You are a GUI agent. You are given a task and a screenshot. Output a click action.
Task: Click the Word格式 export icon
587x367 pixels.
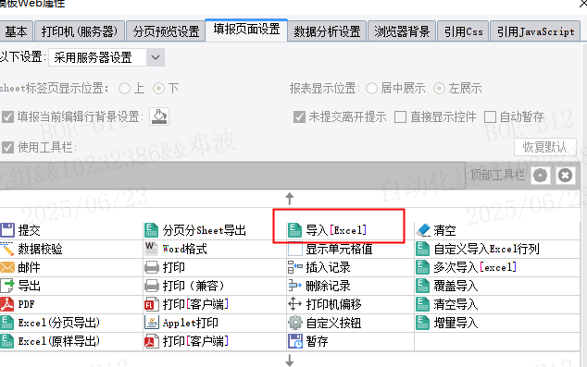151,249
